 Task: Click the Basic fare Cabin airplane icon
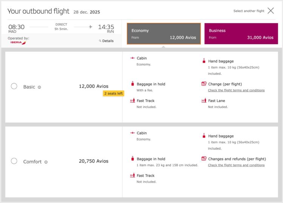click(x=132, y=58)
